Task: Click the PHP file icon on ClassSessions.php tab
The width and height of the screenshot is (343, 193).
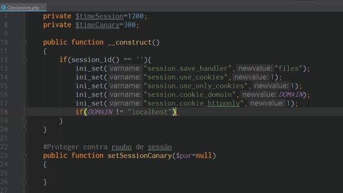Action: click(4, 8)
